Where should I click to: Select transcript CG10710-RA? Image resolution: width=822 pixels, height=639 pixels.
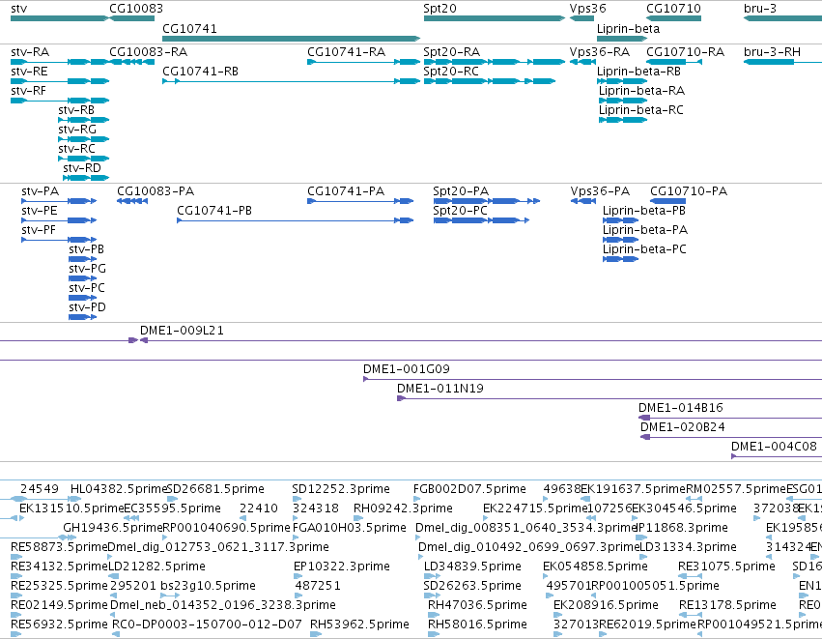(x=674, y=62)
